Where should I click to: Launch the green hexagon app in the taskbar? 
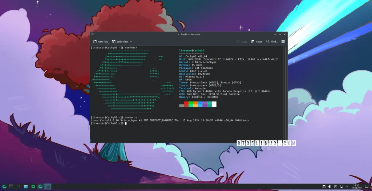pos(33,187)
